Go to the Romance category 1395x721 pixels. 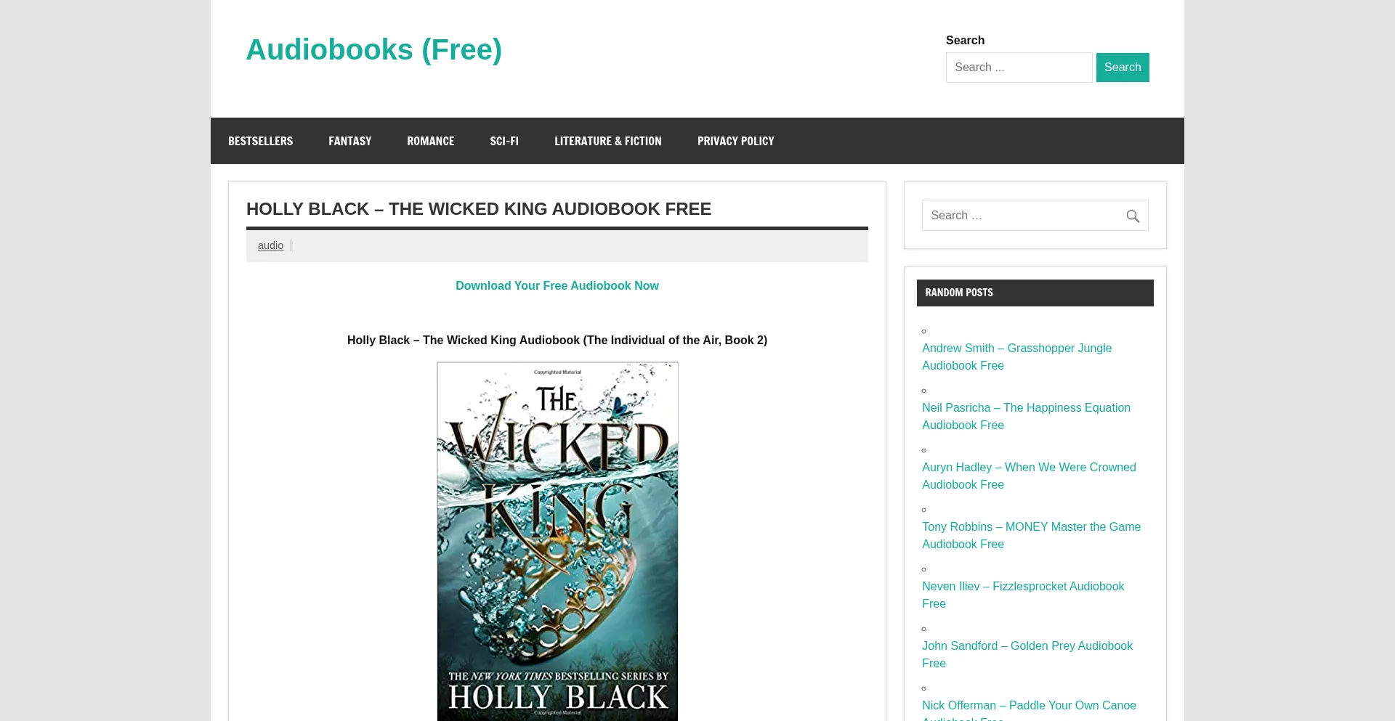(x=430, y=141)
